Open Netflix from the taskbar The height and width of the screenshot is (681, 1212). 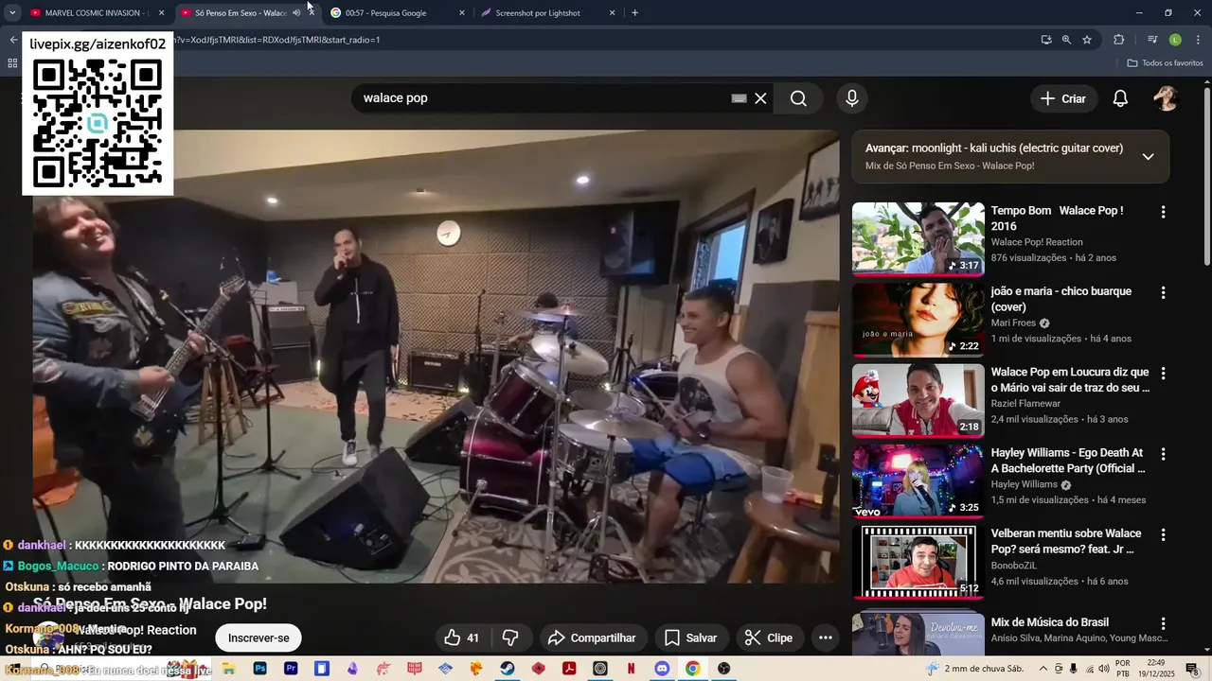[631, 669]
